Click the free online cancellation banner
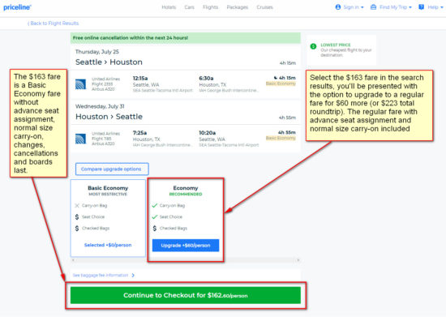 pos(186,38)
